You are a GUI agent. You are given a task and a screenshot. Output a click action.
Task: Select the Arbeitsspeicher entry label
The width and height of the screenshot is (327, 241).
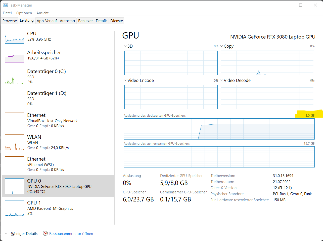[x=44, y=52]
